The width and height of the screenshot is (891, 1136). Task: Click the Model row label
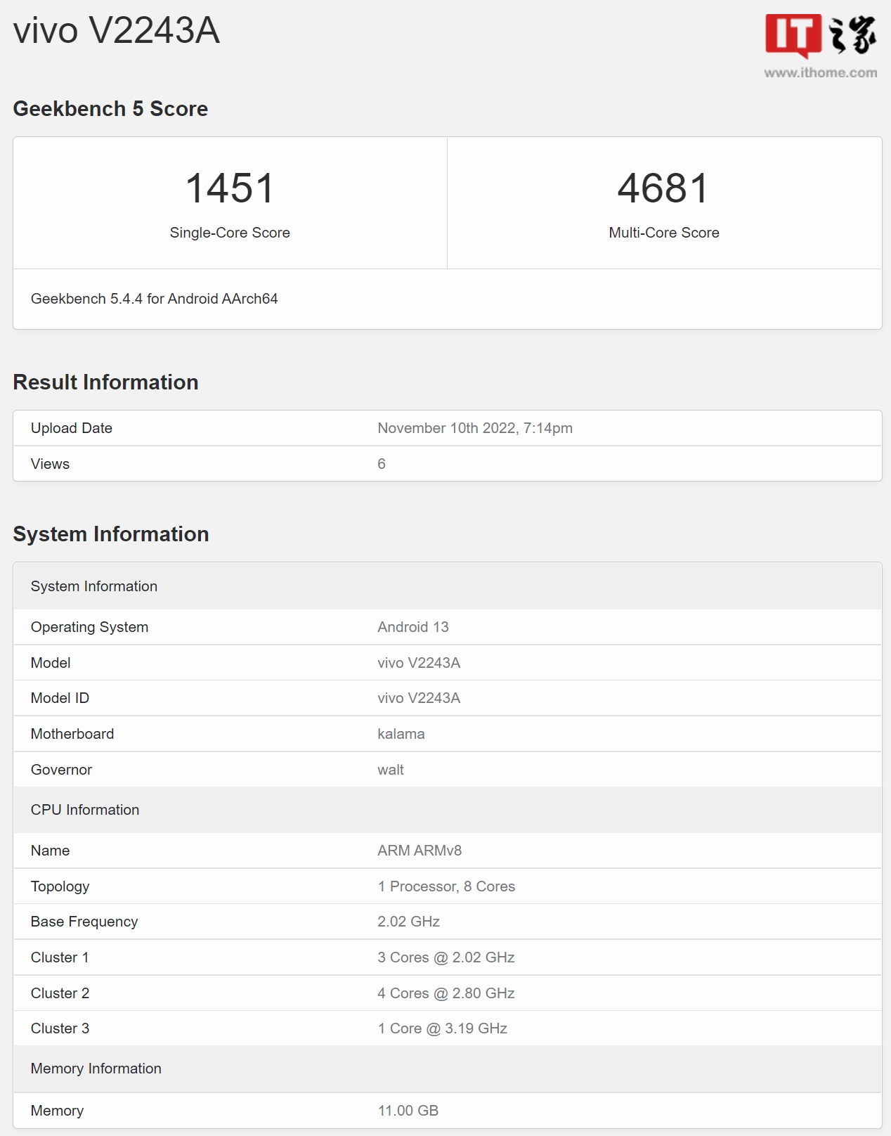(x=51, y=663)
